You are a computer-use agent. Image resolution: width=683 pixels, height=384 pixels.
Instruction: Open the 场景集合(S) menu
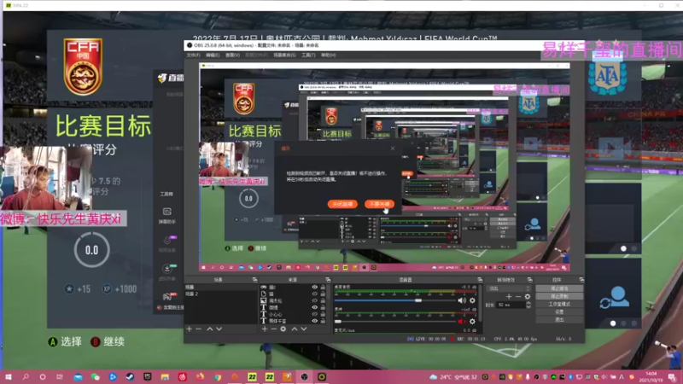tap(284, 55)
